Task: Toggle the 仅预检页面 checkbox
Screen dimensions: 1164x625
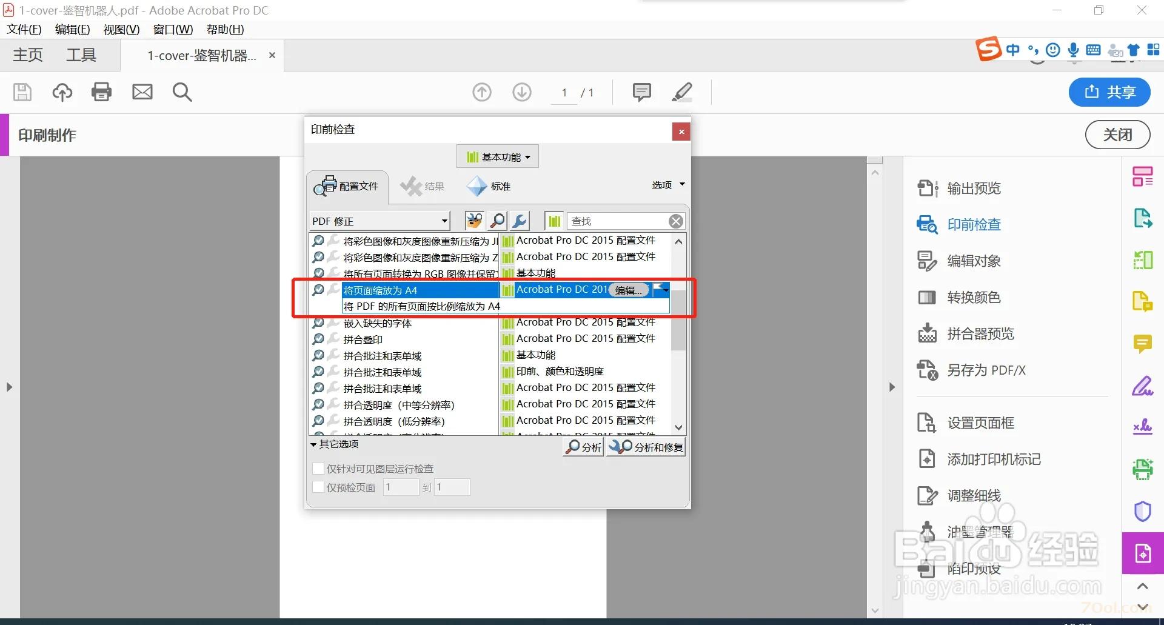Action: click(x=318, y=487)
